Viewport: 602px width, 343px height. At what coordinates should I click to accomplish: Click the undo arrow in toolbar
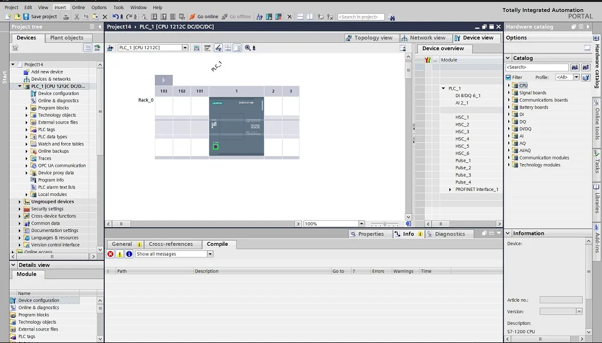click(x=115, y=17)
